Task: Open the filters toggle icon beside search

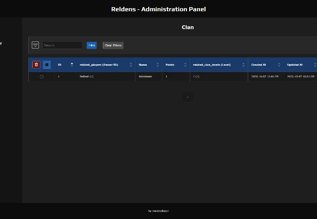Action: tap(36, 45)
